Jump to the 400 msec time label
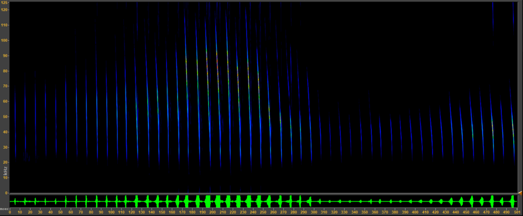This screenshot has height=216, width=523. (414, 212)
